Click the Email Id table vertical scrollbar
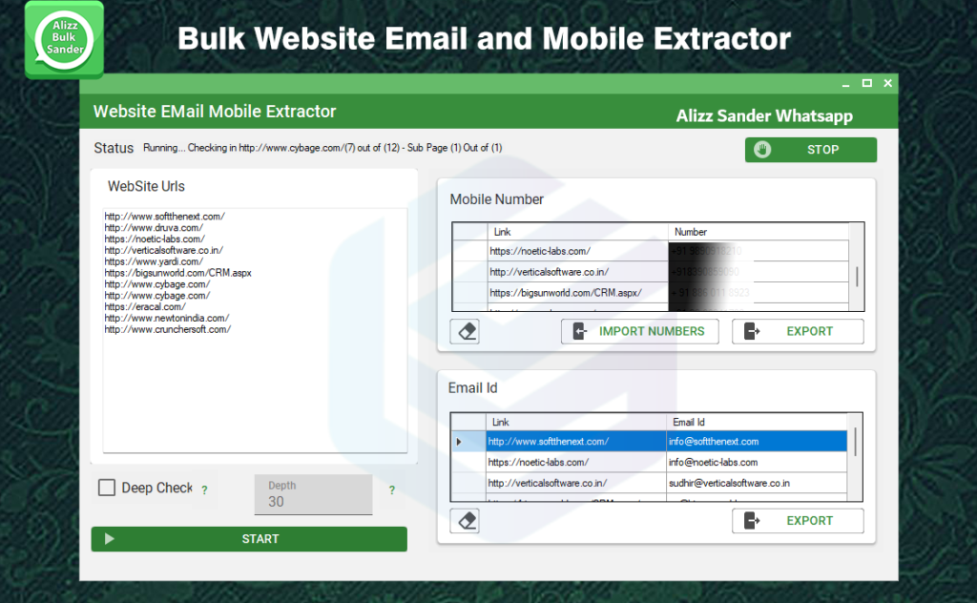The height and width of the screenshot is (603, 977). coord(856,444)
